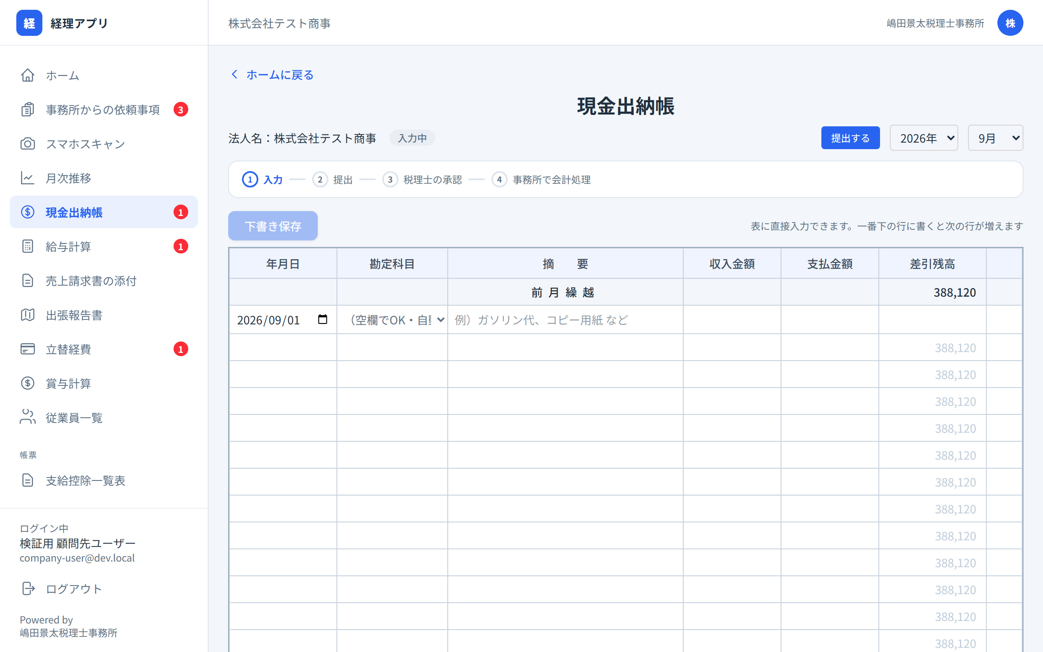Open 立替経費 menu item
Image resolution: width=1043 pixels, height=652 pixels.
[x=104, y=349]
